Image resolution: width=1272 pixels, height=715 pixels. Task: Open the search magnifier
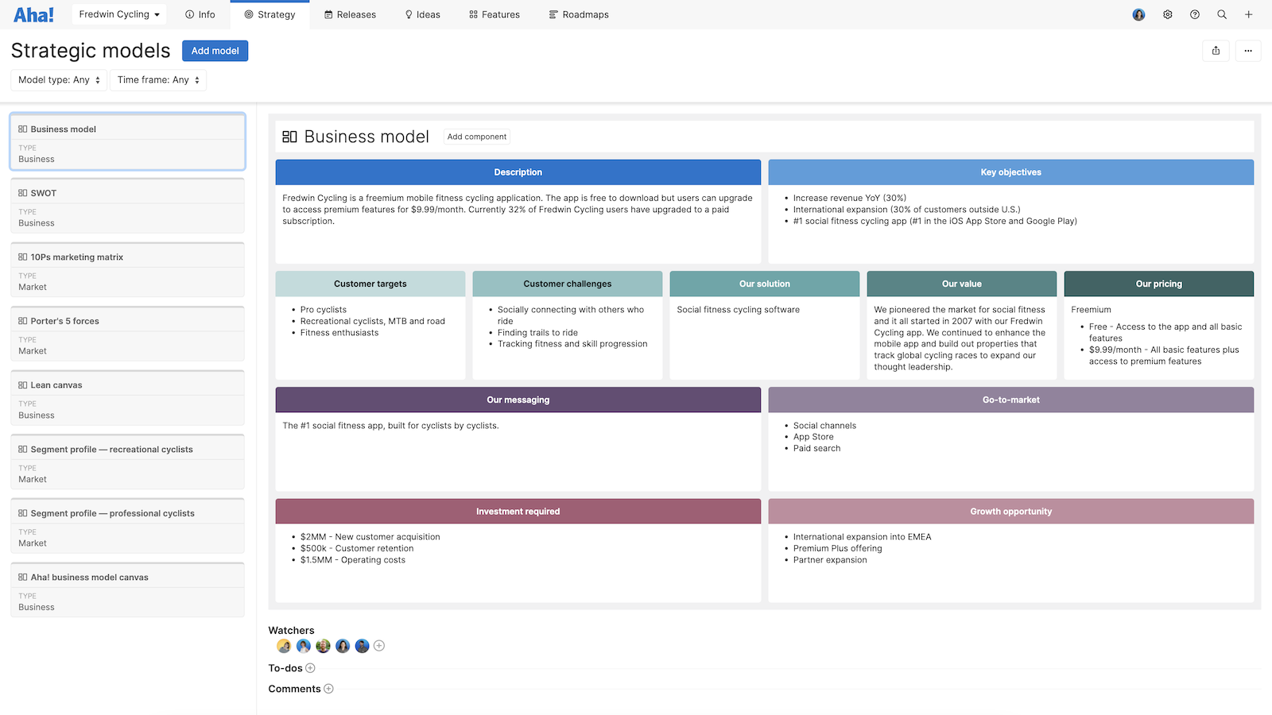(1222, 14)
